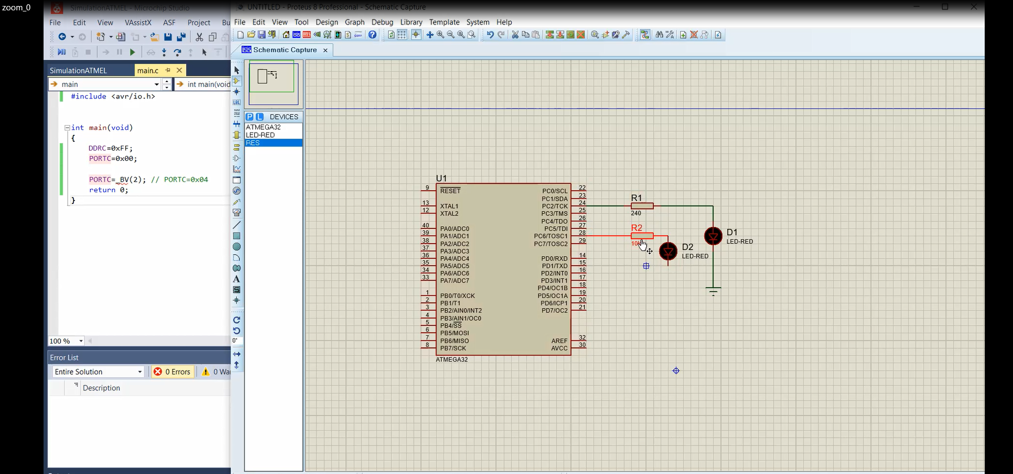Click the Pick parts 'P' button
Screen dimensions: 1013x474
249,117
